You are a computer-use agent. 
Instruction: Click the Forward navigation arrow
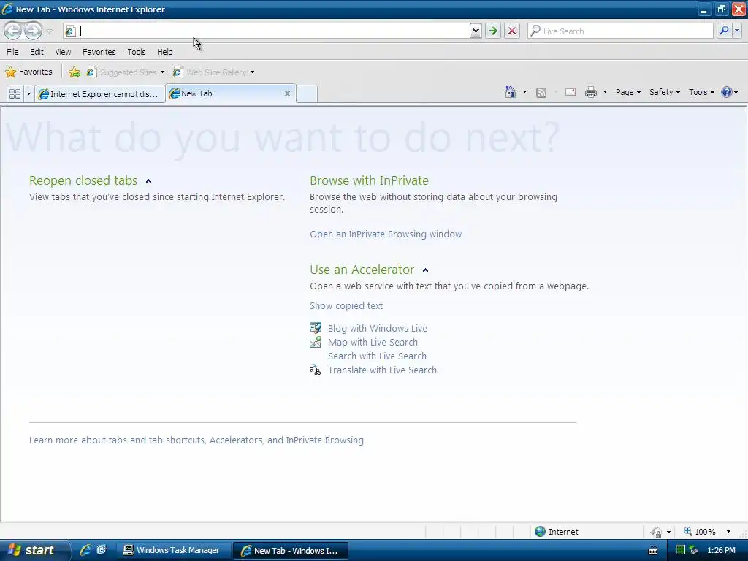click(33, 31)
